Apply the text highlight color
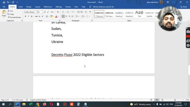 [x=51, y=16]
